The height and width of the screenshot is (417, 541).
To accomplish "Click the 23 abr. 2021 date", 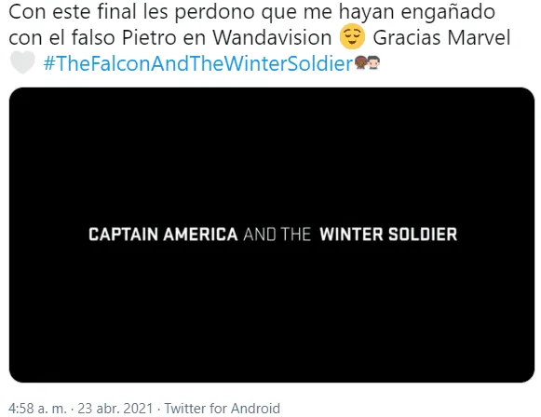I will (x=115, y=409).
